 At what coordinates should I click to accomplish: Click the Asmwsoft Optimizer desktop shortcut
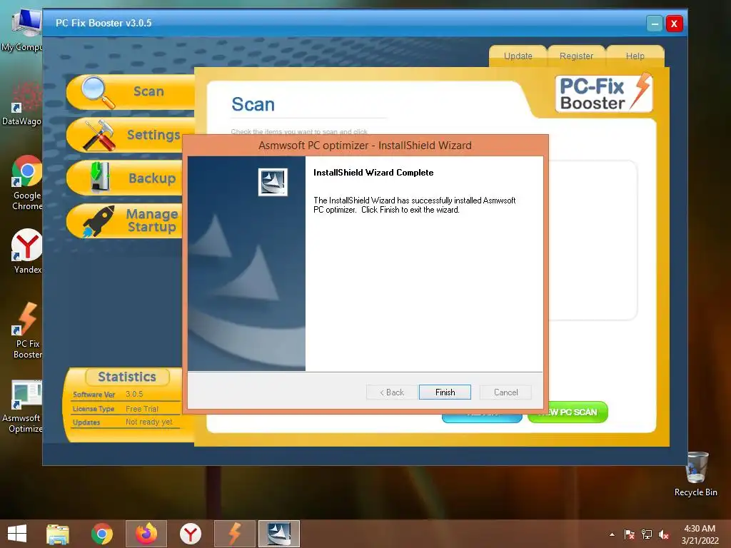(x=22, y=406)
